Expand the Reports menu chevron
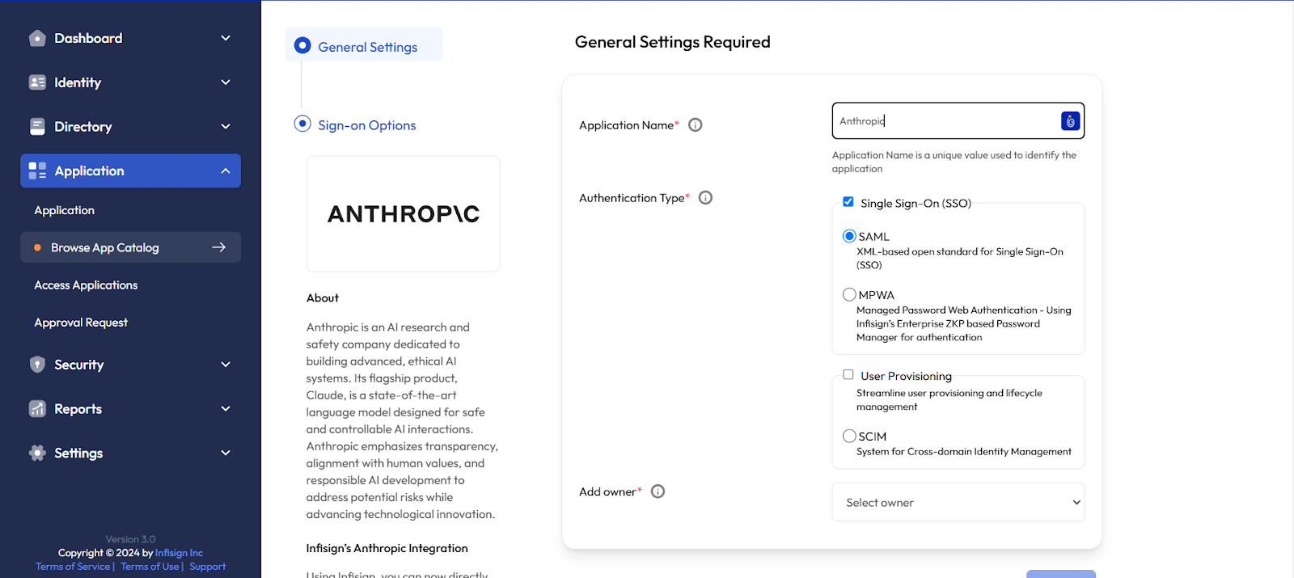The width and height of the screenshot is (1294, 578). (226, 408)
